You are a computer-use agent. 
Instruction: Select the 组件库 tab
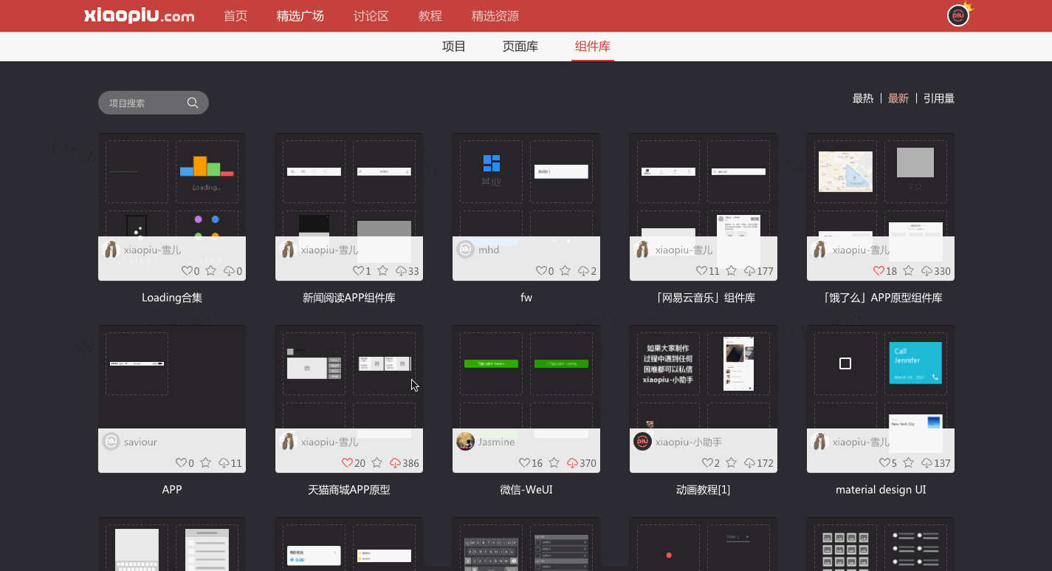tap(593, 47)
